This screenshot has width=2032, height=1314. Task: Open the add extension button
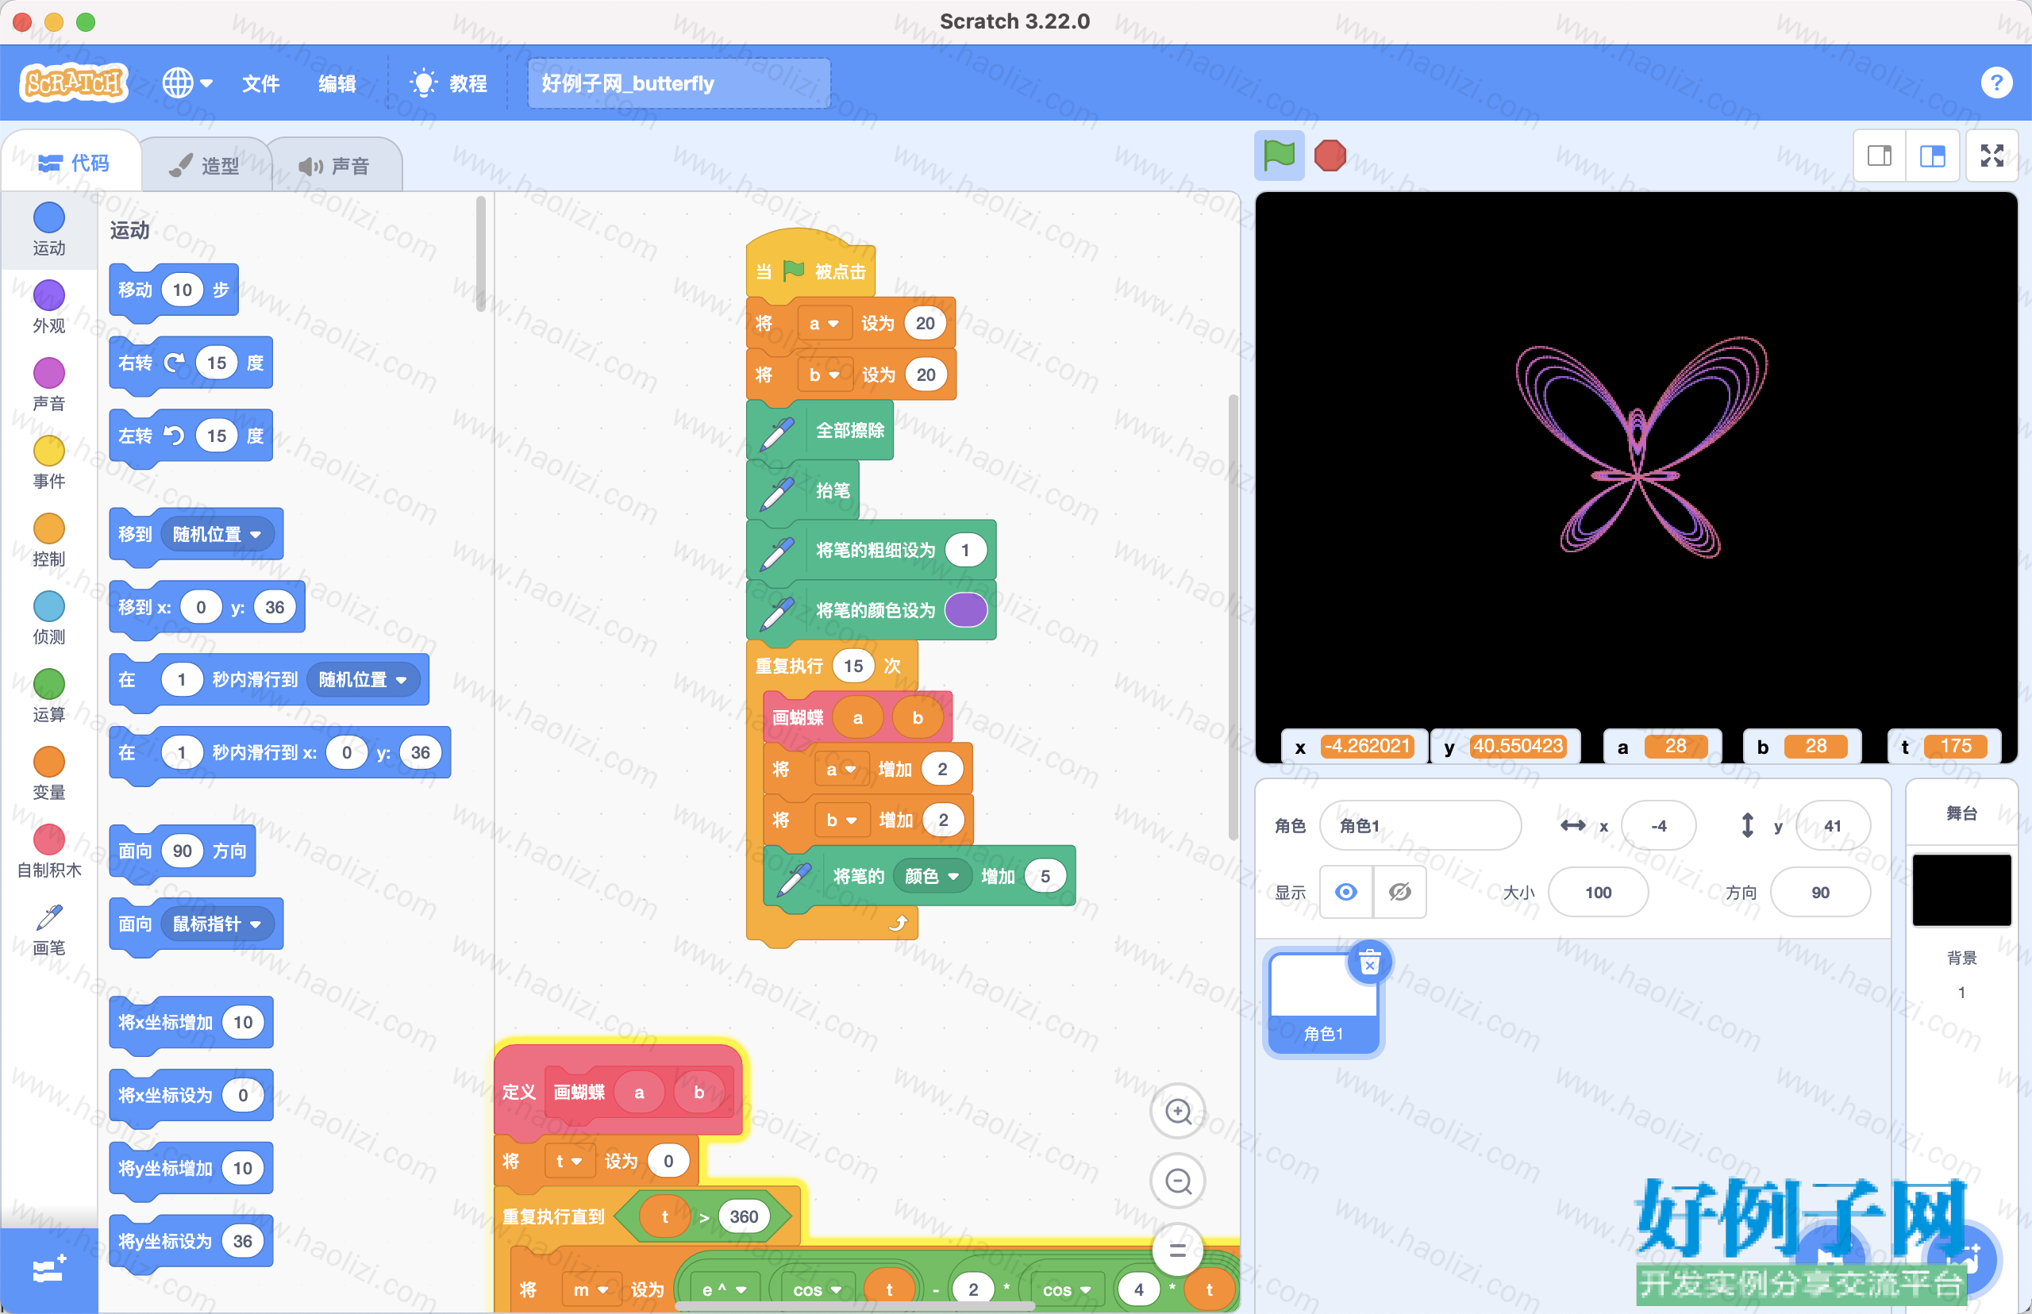48,1270
